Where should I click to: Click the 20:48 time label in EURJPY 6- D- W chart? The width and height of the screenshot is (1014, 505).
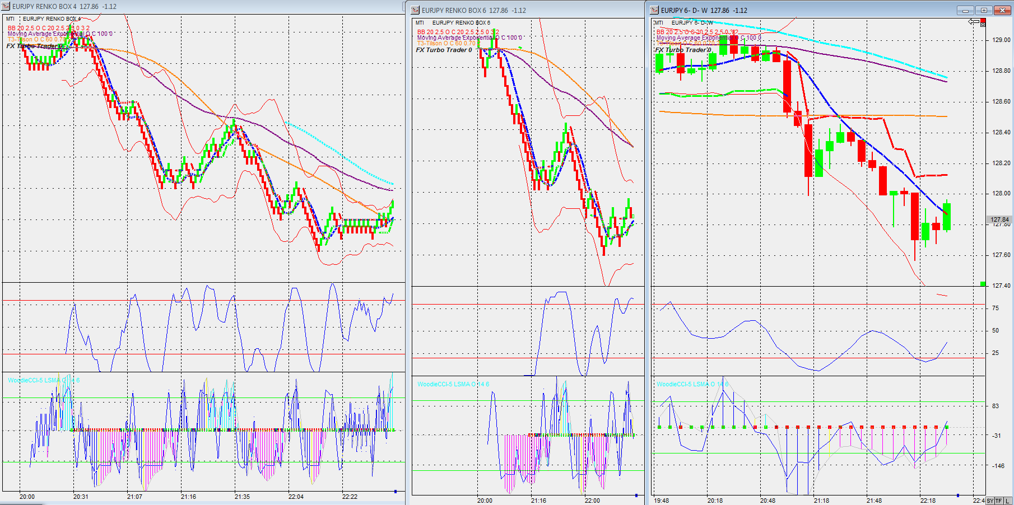768,501
